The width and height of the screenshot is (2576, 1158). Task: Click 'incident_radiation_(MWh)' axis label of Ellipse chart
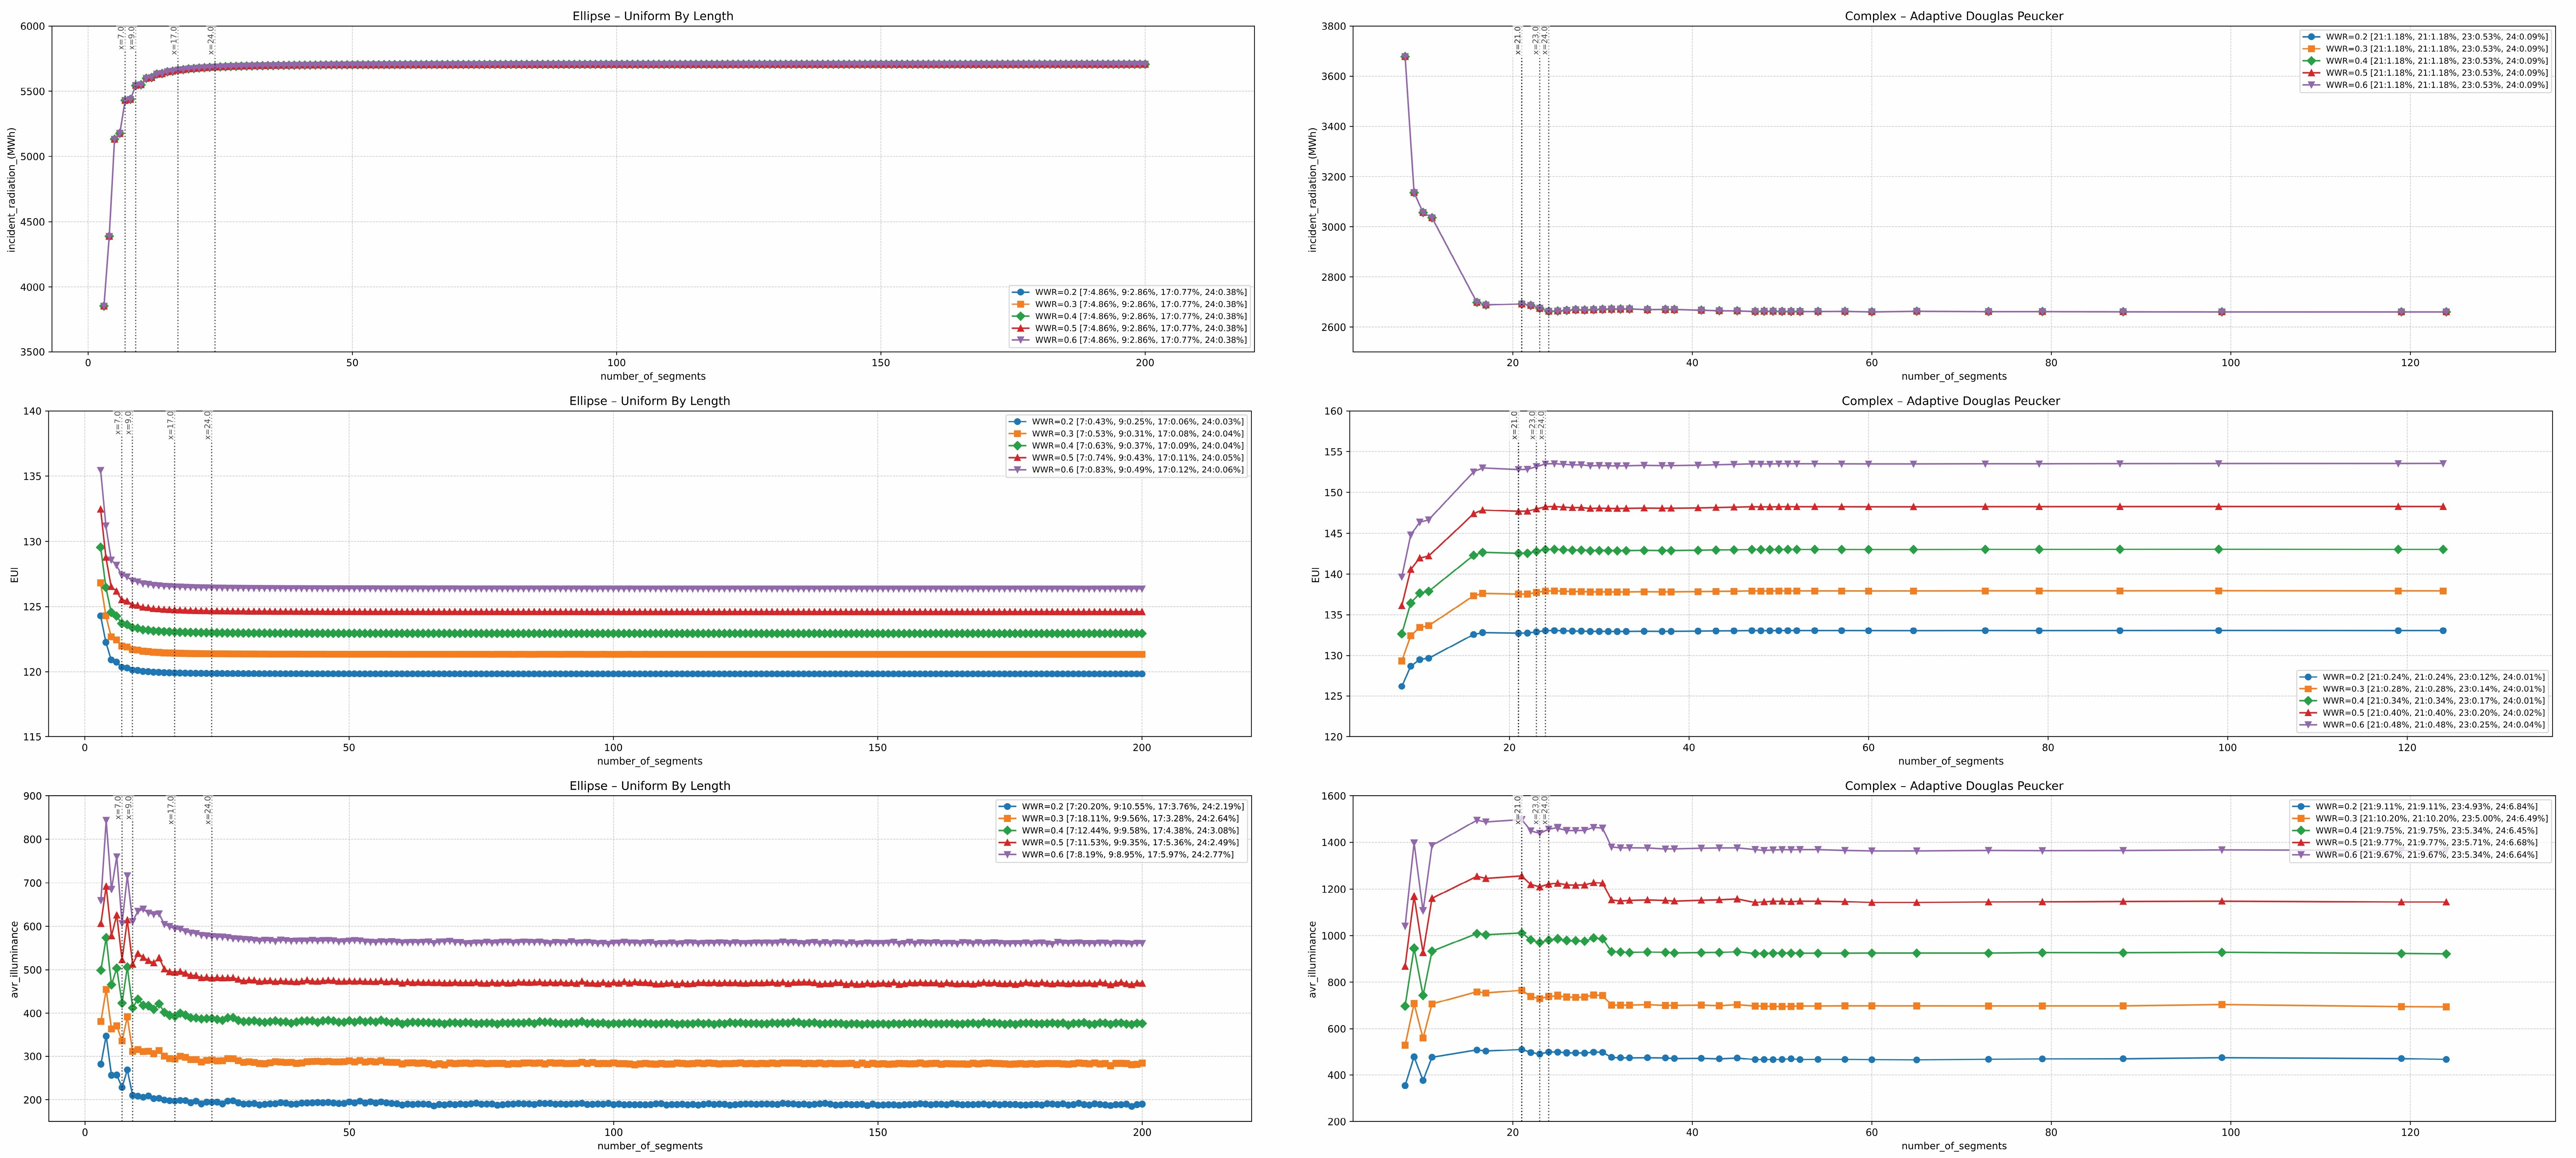click(x=12, y=189)
